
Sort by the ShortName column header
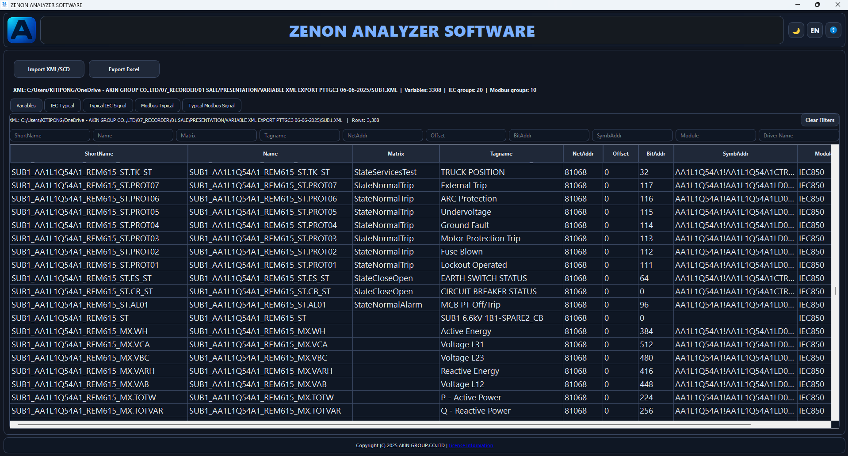click(x=99, y=154)
